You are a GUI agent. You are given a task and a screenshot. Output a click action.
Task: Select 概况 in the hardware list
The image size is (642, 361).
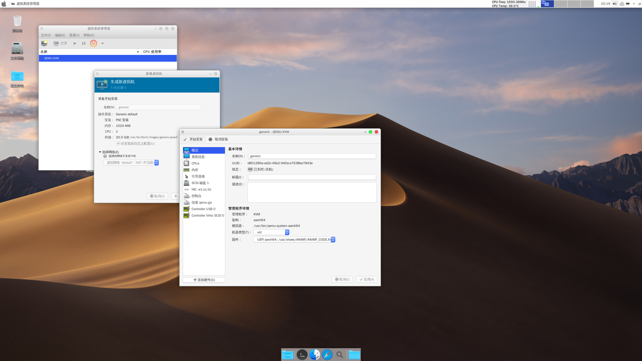204,150
